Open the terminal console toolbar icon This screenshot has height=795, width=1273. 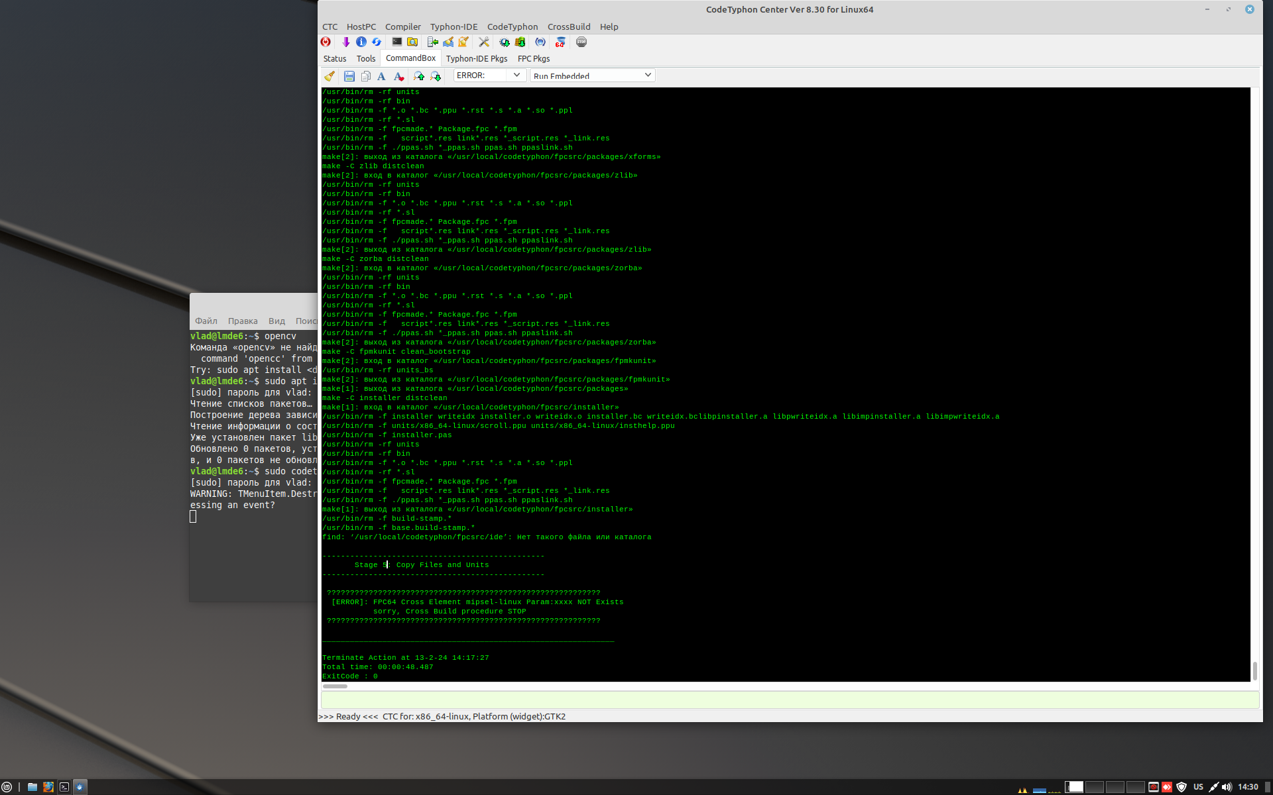(x=396, y=42)
